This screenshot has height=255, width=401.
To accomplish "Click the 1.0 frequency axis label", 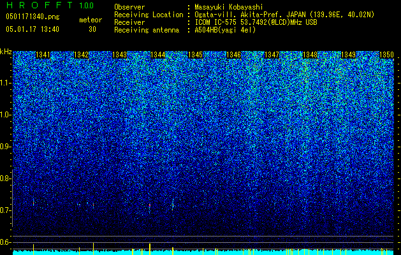I will click(5, 115).
